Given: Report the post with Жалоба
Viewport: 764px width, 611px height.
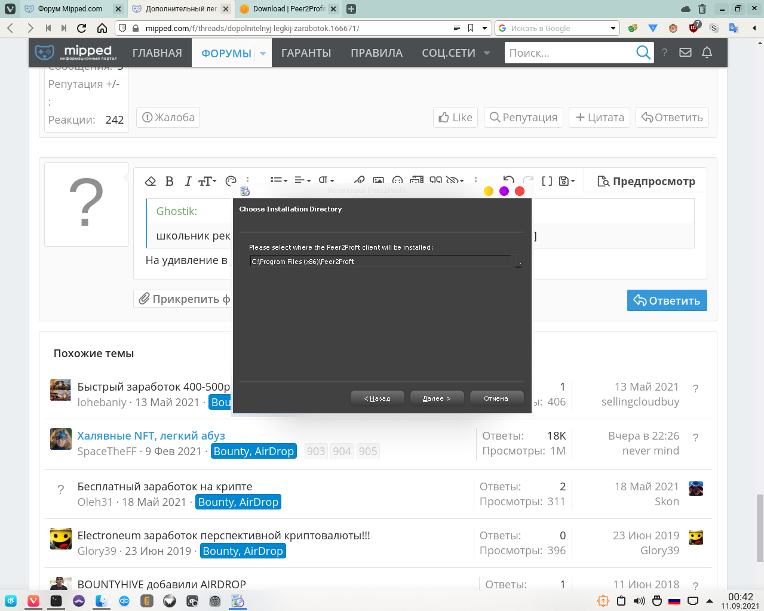Looking at the screenshot, I should click(x=168, y=117).
